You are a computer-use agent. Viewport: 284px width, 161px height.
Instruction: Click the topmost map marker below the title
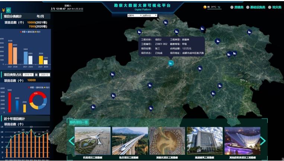click(x=166, y=23)
